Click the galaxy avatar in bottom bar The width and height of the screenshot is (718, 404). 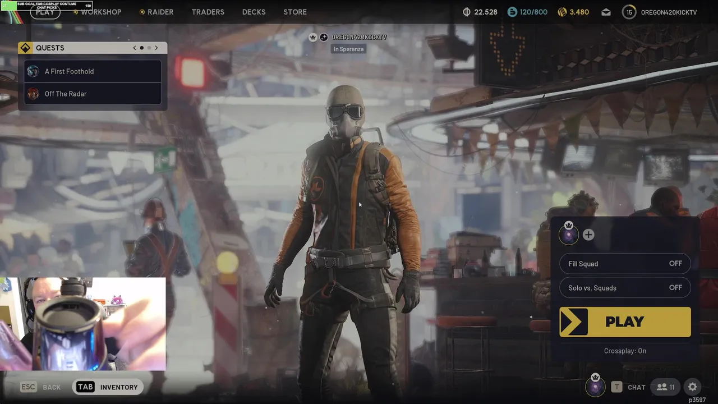pyautogui.click(x=595, y=387)
